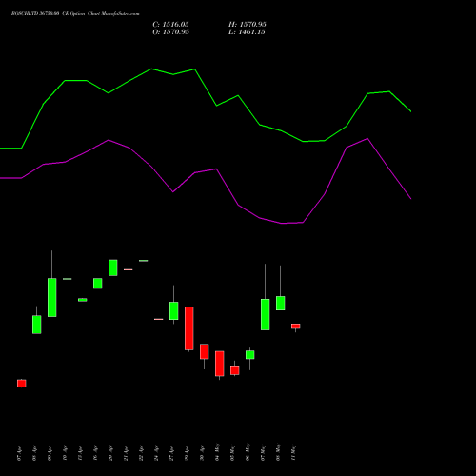
Task: Click the close value C: 1516.05
Action: point(170,25)
